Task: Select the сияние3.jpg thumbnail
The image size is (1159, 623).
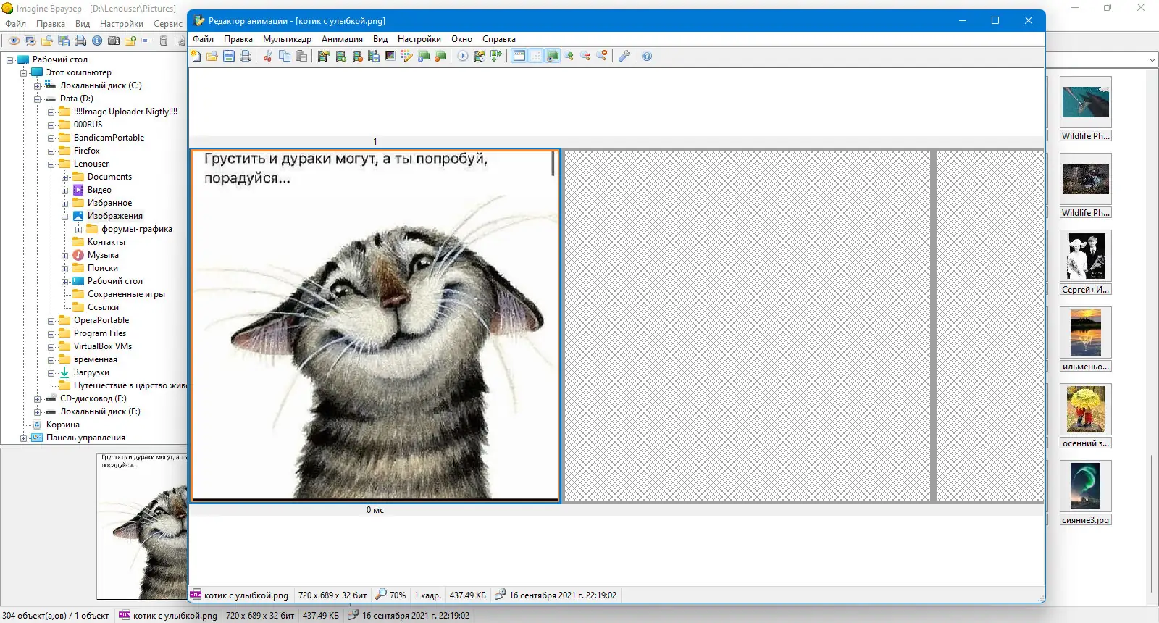Action: (1085, 493)
